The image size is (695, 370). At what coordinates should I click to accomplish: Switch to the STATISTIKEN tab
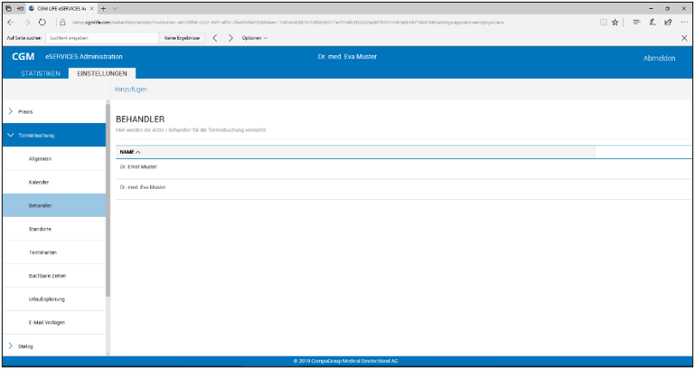[x=41, y=73]
